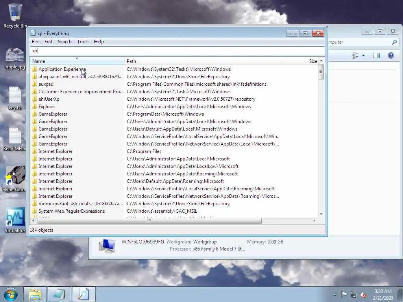This screenshot has width=403, height=302.
Task: Click the Everything magnifier taskbar button
Action: click(x=83, y=294)
